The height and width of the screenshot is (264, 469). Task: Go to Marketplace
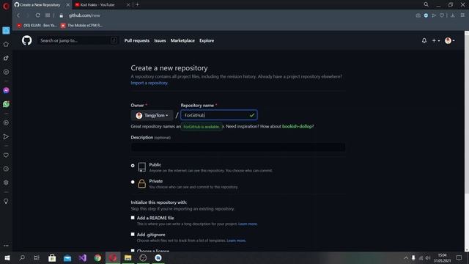(182, 40)
